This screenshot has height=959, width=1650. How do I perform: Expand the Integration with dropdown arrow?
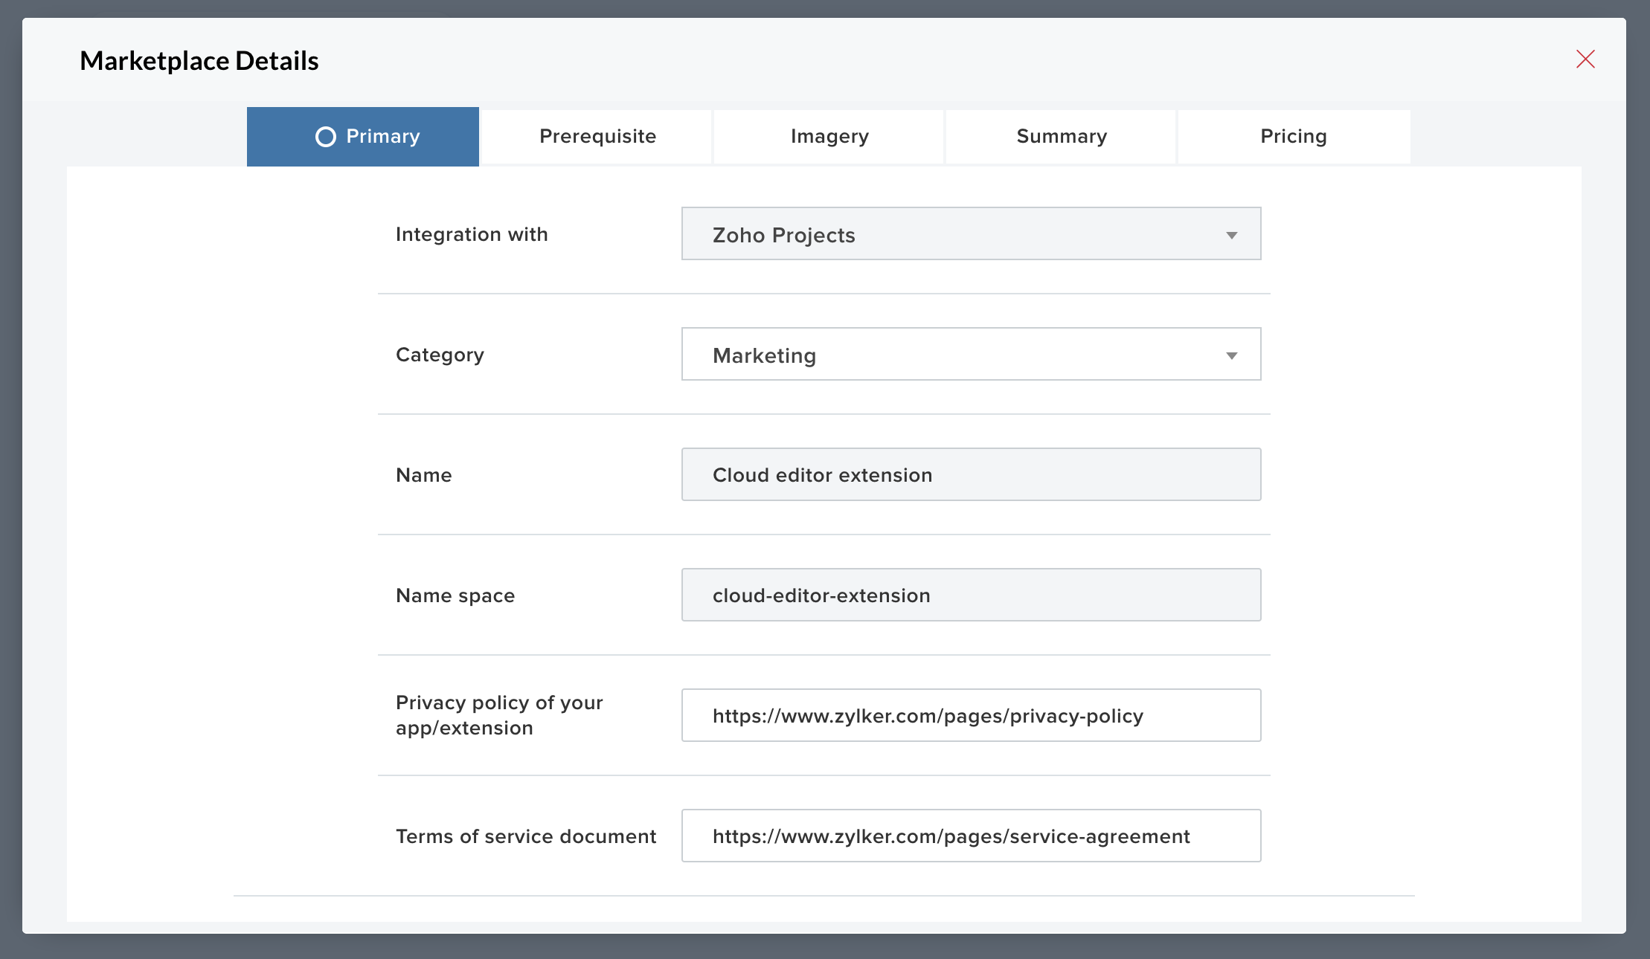pos(1231,235)
